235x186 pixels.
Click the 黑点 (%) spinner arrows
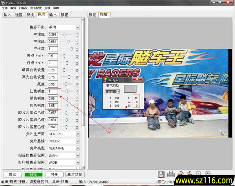click(x=77, y=56)
